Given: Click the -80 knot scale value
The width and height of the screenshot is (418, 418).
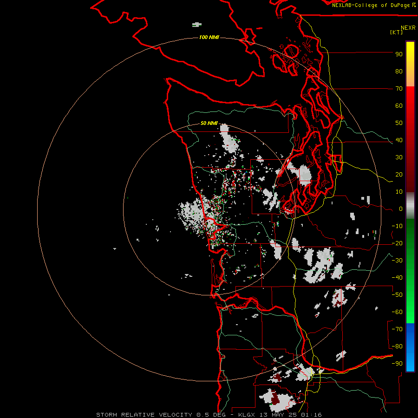Looking at the screenshot, I should click(397, 346).
